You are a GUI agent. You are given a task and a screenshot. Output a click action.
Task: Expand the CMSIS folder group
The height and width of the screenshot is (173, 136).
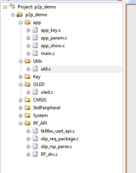click(21, 100)
